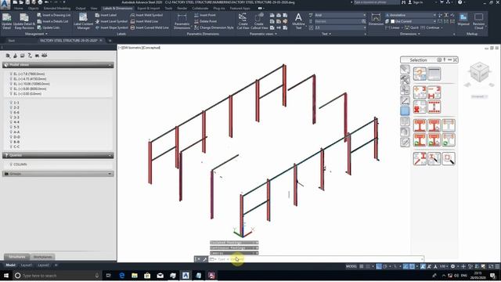Screen dimensions: 501x282
Task: Click the Dimension tool icon
Action: [x=376, y=20]
